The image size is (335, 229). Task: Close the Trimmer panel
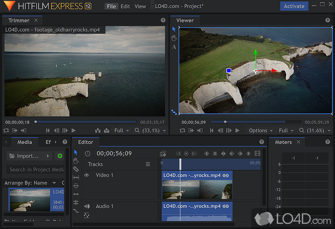click(x=36, y=20)
